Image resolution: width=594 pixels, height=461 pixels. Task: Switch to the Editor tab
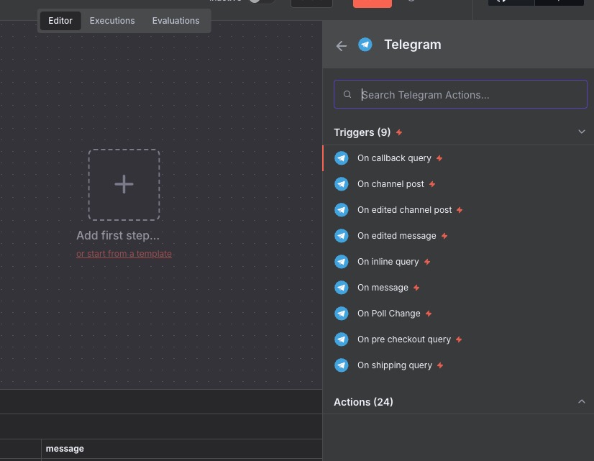pos(60,20)
